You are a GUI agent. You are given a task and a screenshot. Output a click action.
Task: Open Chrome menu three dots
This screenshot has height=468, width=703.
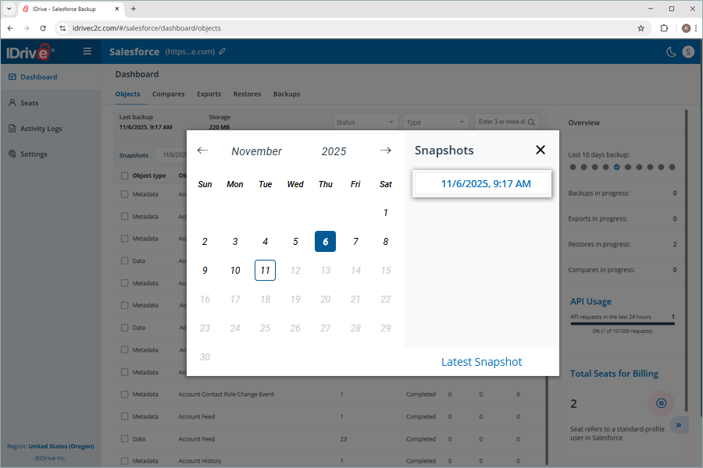(x=696, y=28)
